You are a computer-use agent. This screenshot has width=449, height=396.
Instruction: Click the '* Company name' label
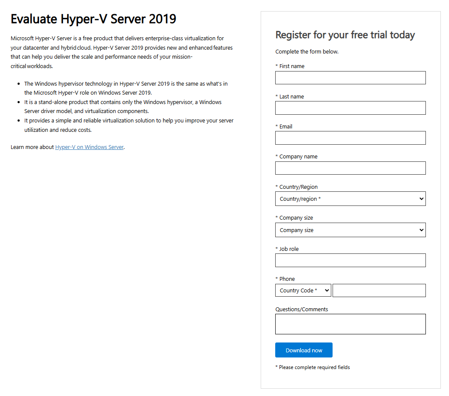click(x=296, y=157)
